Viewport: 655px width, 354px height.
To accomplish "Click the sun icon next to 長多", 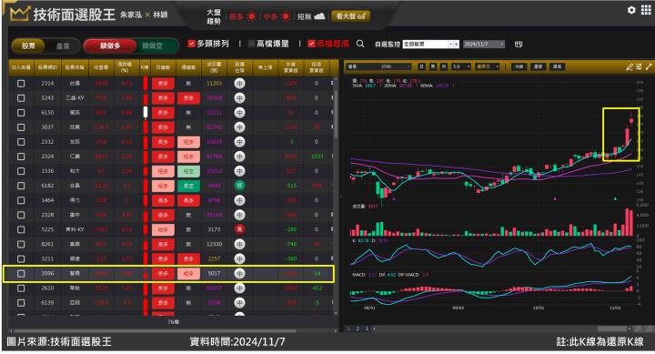I will pyautogui.click(x=251, y=16).
